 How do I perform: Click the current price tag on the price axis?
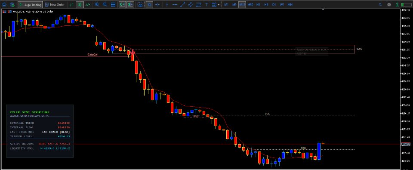point(406,144)
